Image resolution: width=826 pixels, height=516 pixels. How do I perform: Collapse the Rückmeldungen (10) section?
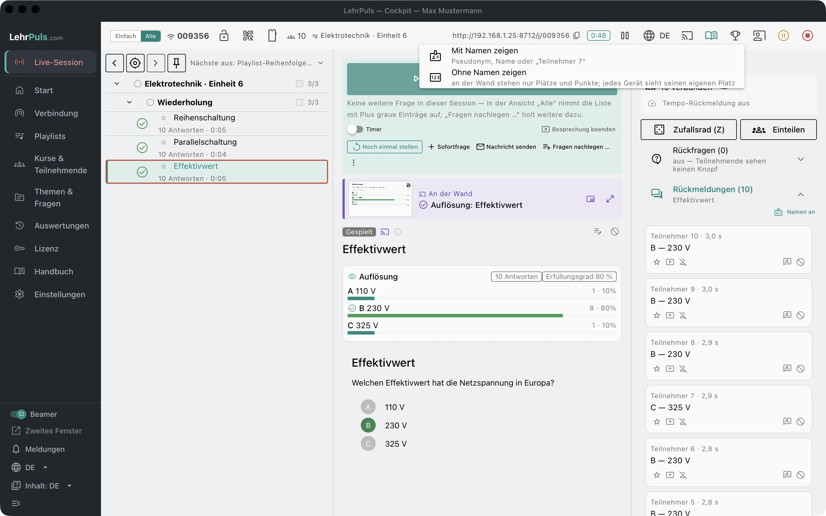[800, 195]
